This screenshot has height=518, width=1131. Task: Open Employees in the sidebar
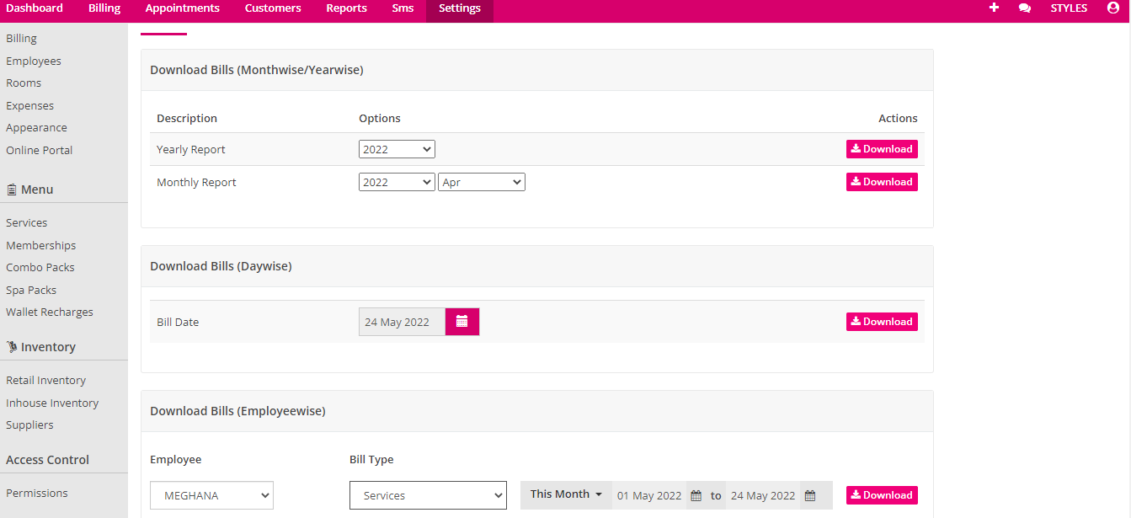[x=34, y=61]
